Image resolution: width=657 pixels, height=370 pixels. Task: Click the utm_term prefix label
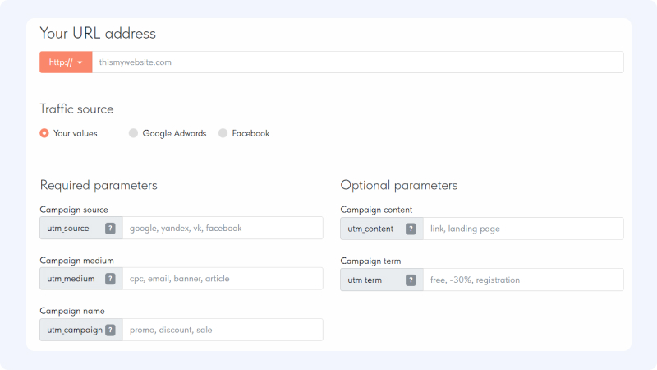pyautogui.click(x=365, y=280)
